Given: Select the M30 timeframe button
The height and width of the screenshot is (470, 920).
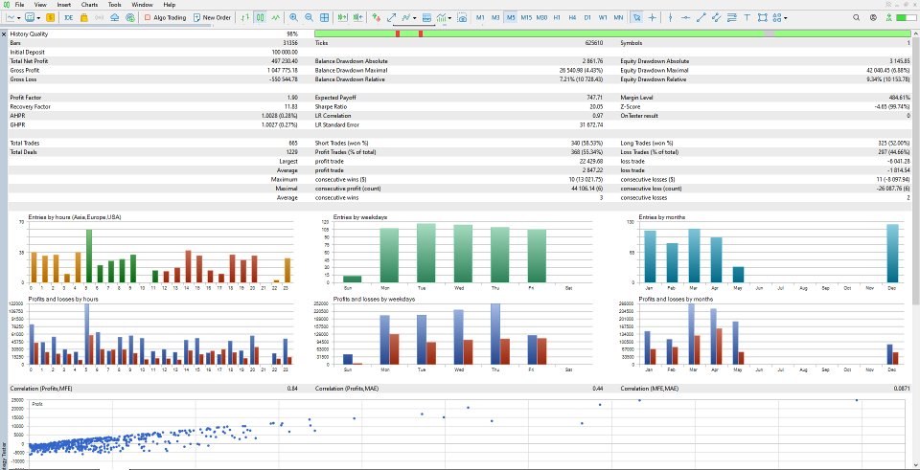Looking at the screenshot, I should pyautogui.click(x=541, y=17).
